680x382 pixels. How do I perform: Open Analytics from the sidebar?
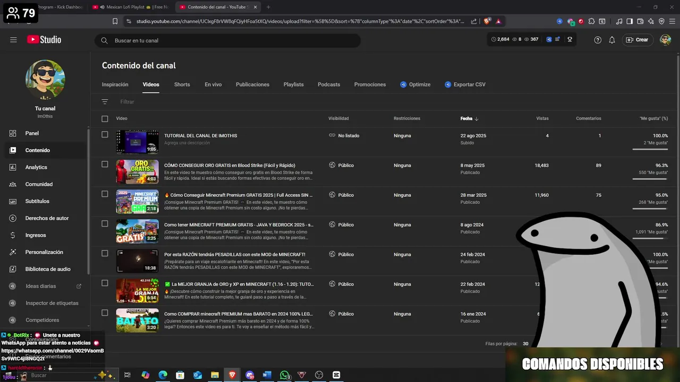(36, 167)
